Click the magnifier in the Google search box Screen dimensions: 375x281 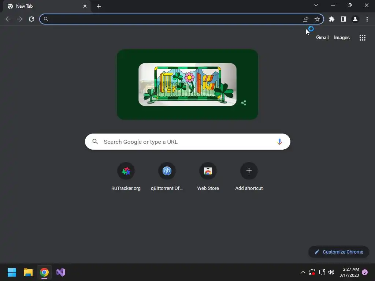tap(95, 142)
